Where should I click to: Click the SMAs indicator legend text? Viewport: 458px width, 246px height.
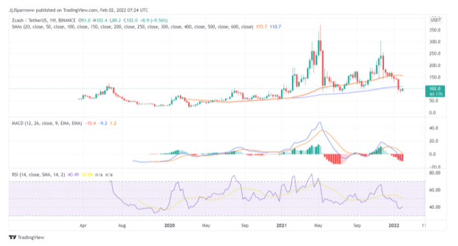coord(132,27)
